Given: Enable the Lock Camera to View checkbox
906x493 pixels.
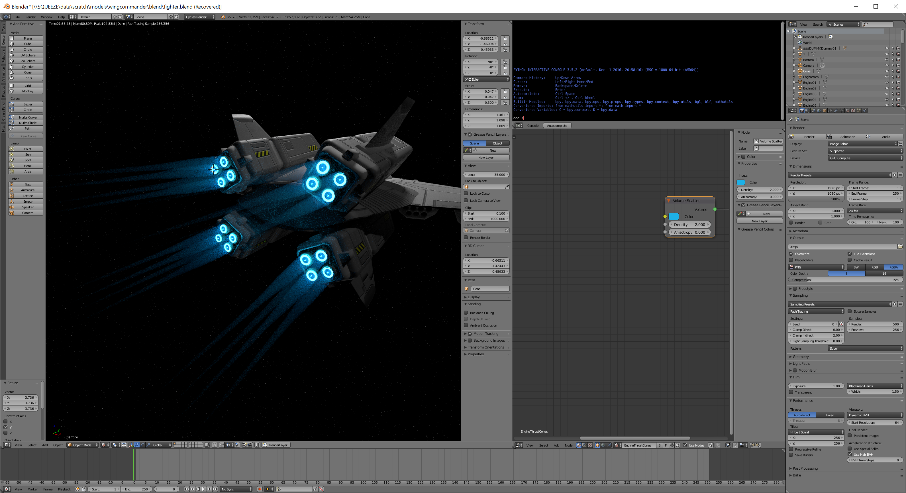Looking at the screenshot, I should (466, 201).
